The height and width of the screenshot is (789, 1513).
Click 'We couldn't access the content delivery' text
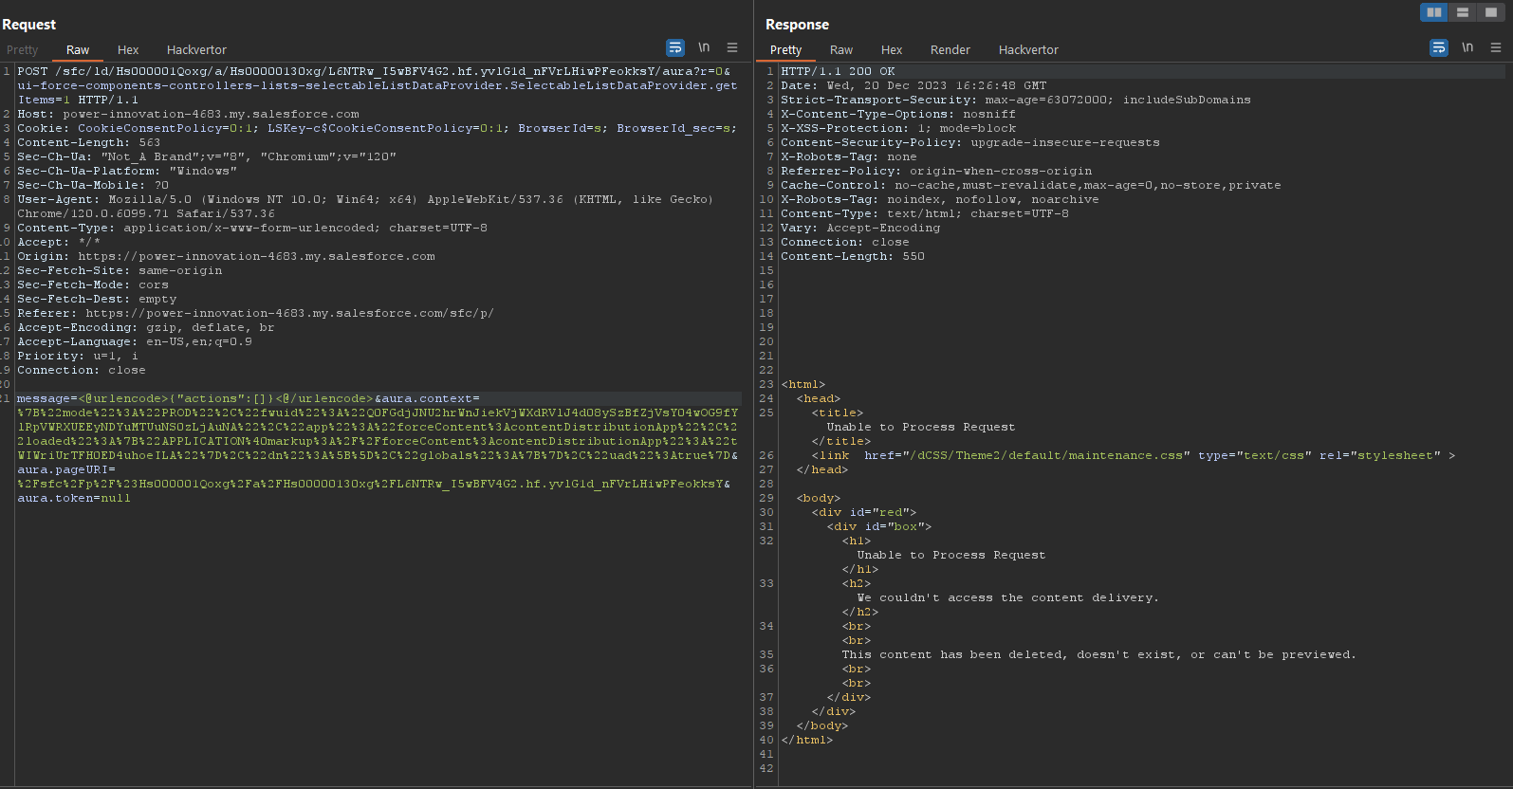(1007, 597)
